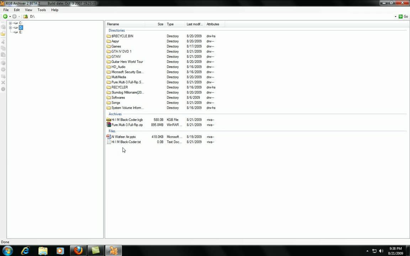Open the Forward button history dropdown arrow
The image size is (410, 256).
click(x=19, y=16)
